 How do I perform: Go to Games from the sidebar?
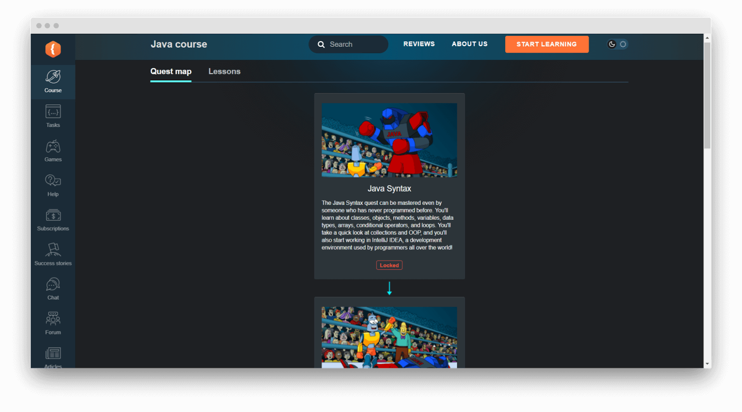click(x=53, y=151)
